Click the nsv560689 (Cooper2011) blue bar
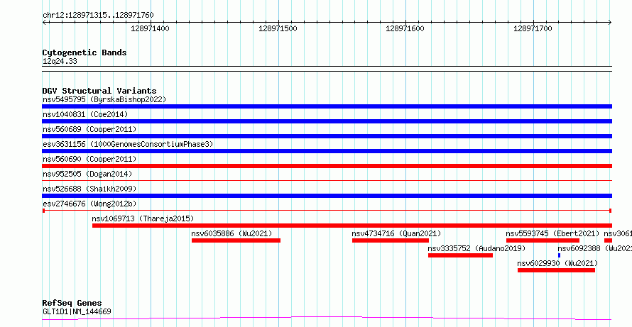 [x=327, y=136]
